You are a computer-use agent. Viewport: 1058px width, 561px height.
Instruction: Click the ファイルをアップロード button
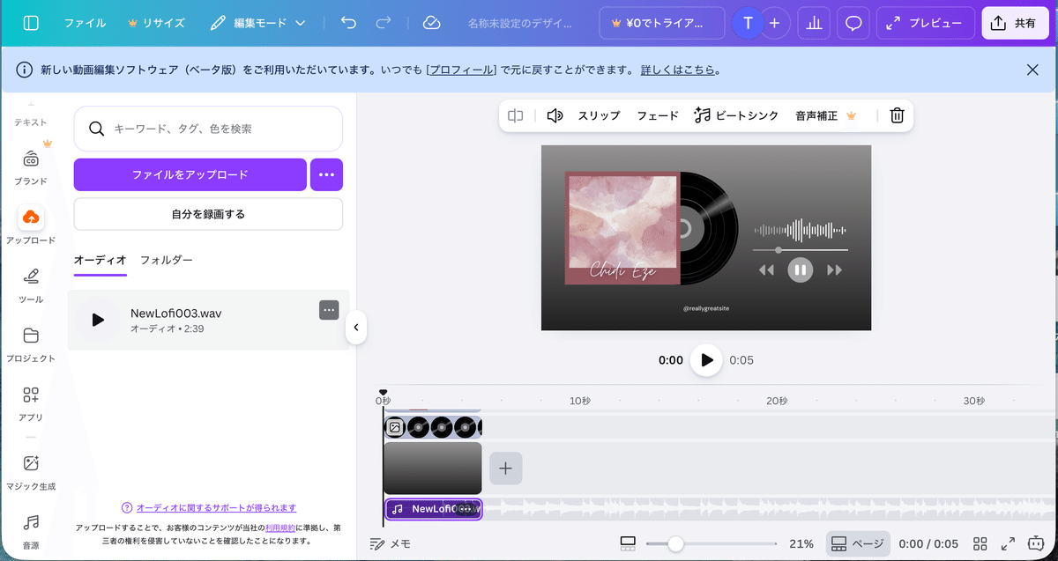(190, 174)
